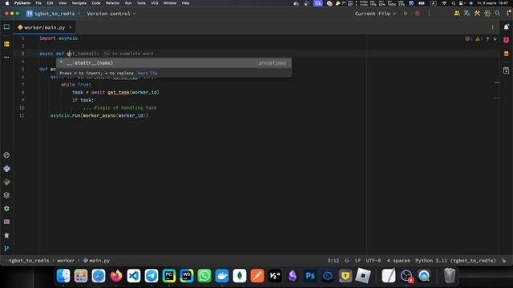
Task: Open build tools hammer icon
Action: click(477, 14)
